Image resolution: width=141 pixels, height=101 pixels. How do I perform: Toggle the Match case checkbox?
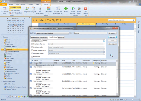tap(32, 57)
